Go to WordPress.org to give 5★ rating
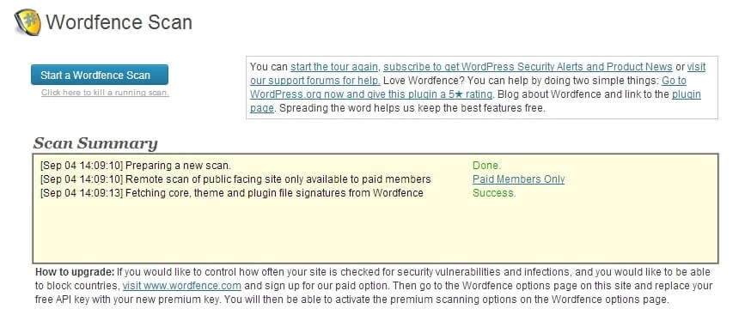This screenshot has width=751, height=321. [x=468, y=88]
